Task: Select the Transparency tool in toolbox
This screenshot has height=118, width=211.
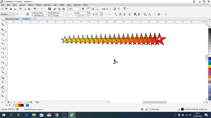Action: pos(2,82)
